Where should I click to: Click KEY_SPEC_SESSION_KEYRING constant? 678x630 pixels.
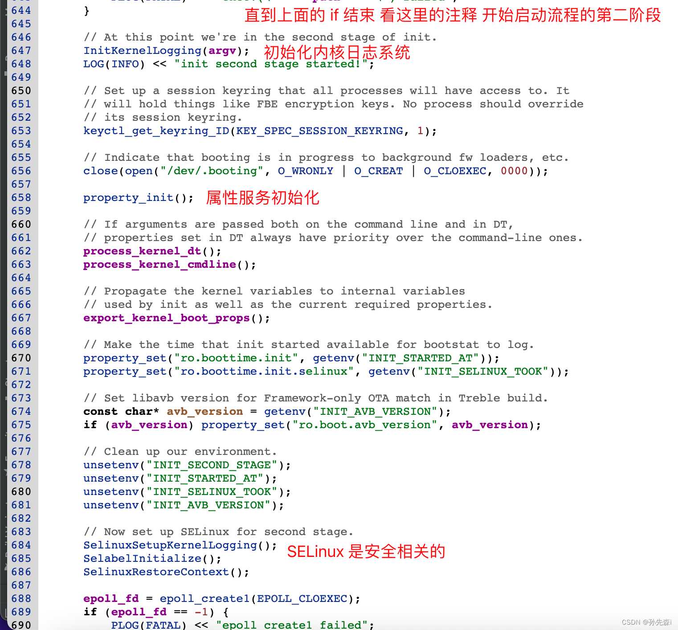319,131
